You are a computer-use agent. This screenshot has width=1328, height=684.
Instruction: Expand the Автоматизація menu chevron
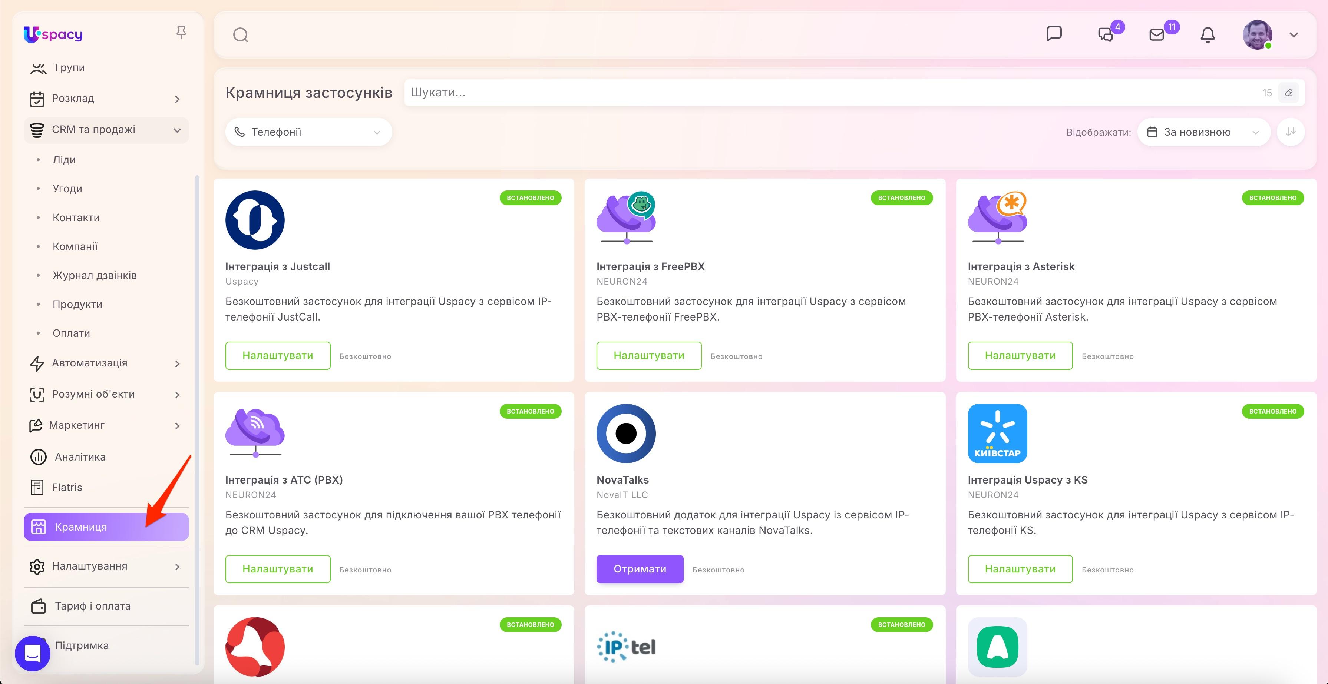click(x=177, y=363)
